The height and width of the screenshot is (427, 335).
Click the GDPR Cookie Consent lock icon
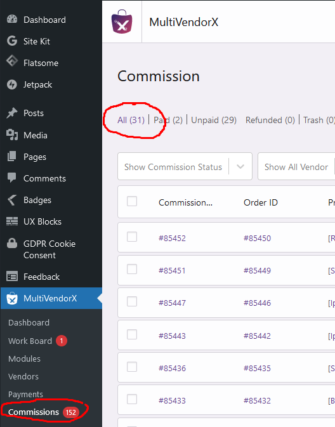[12, 244]
